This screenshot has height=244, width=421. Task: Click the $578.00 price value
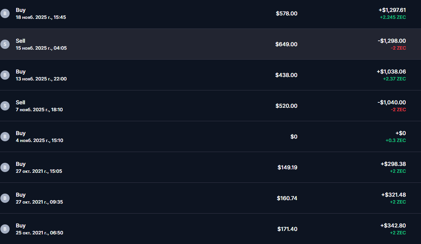pos(286,13)
